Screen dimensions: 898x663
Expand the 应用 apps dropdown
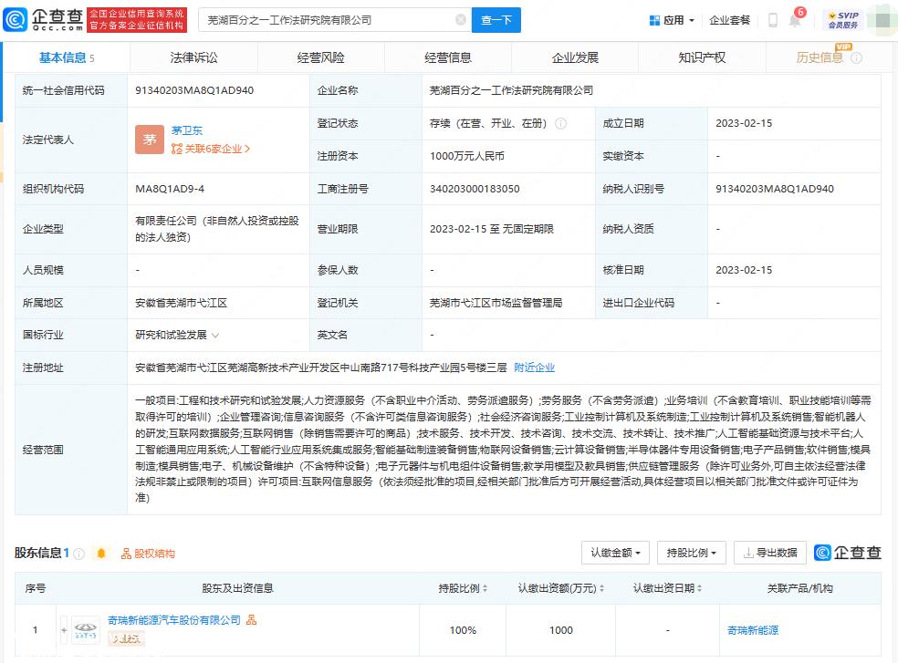(672, 21)
